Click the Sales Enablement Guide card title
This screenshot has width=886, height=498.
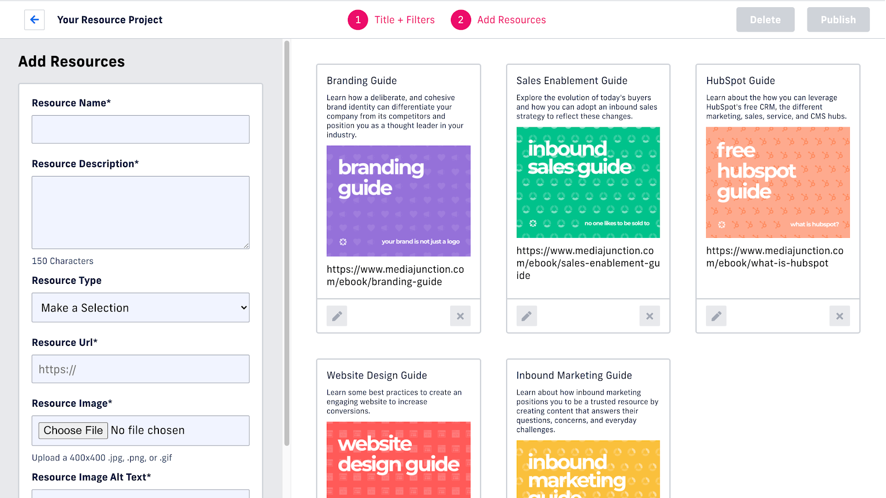pyautogui.click(x=572, y=81)
